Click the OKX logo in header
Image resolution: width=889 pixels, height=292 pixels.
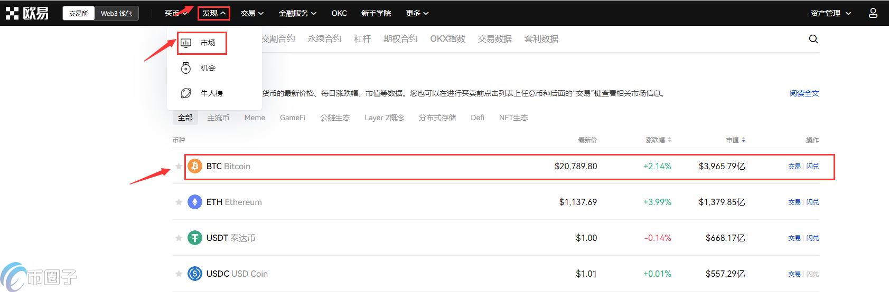[27, 13]
